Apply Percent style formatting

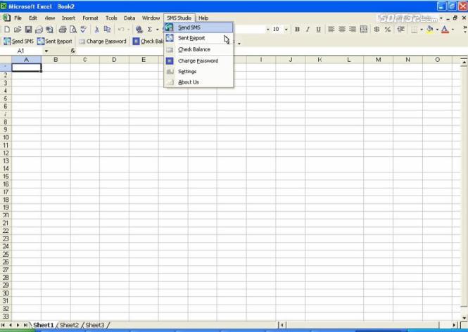point(387,30)
